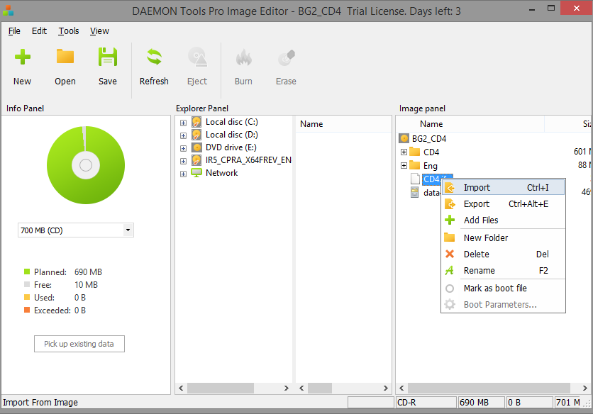Click the Pick up existing data button
The height and width of the screenshot is (414, 593).
point(79,344)
